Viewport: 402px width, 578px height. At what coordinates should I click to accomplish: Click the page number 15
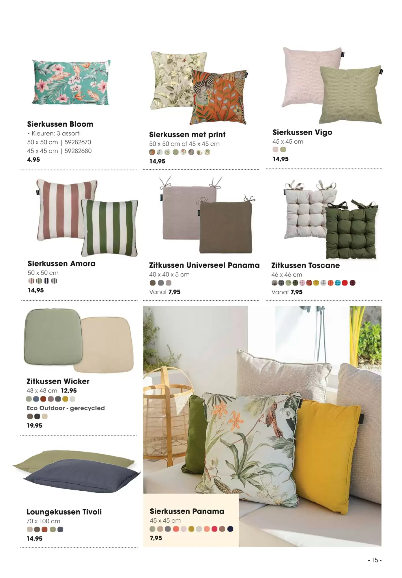[x=375, y=560]
